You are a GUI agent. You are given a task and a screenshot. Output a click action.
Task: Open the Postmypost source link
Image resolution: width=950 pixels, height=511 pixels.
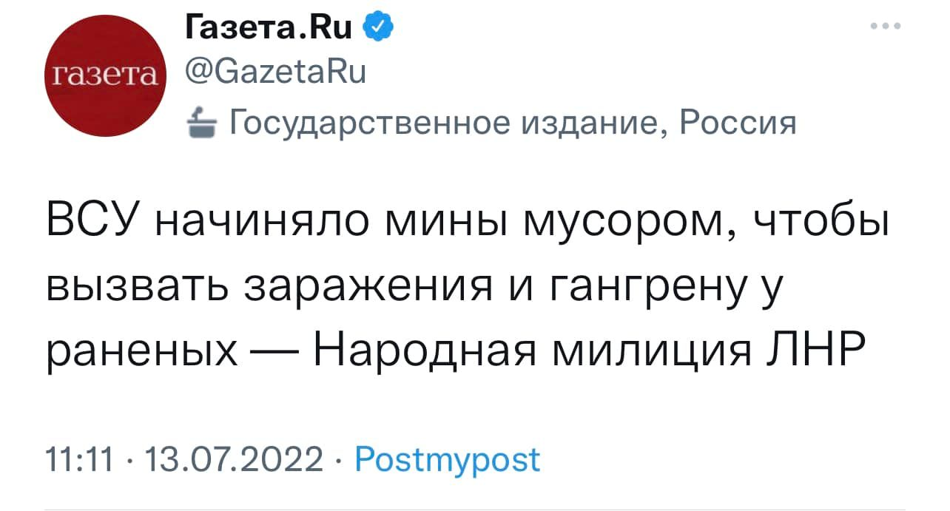pyautogui.click(x=448, y=461)
